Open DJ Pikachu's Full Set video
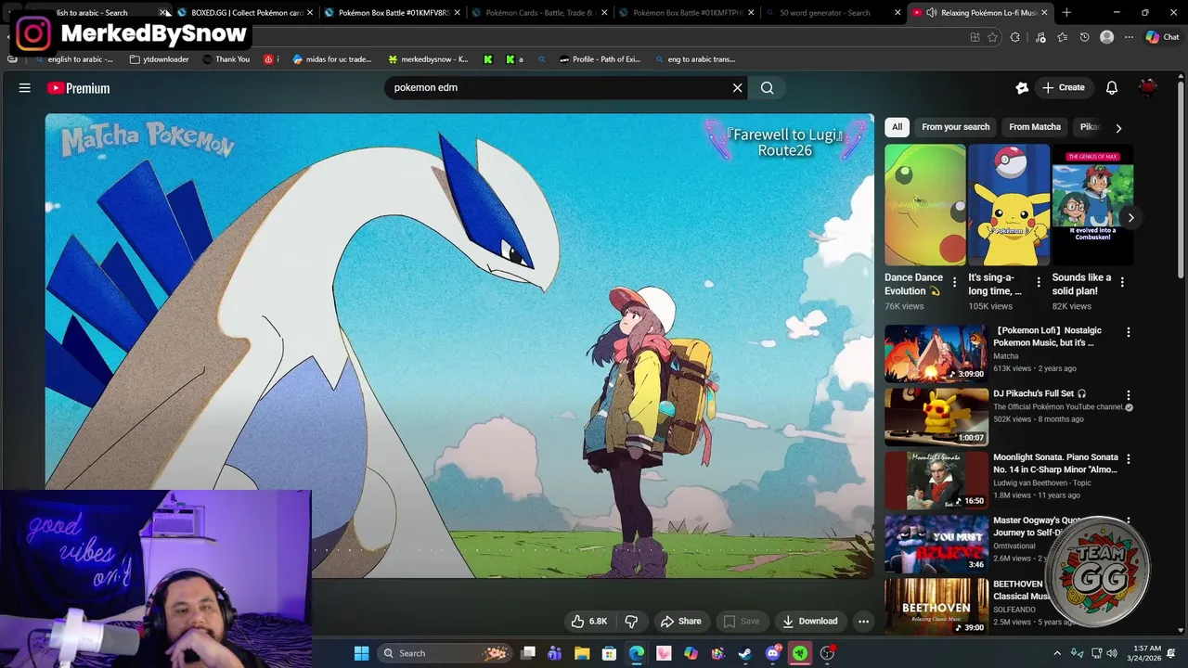 click(x=936, y=417)
